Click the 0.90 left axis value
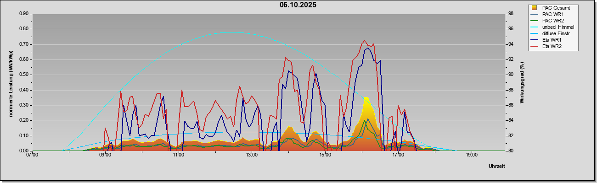The height and width of the screenshot is (183, 597). tap(23, 14)
